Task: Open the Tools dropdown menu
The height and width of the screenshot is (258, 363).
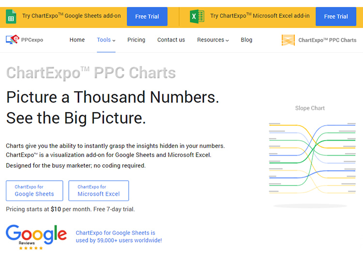Action: [x=106, y=40]
